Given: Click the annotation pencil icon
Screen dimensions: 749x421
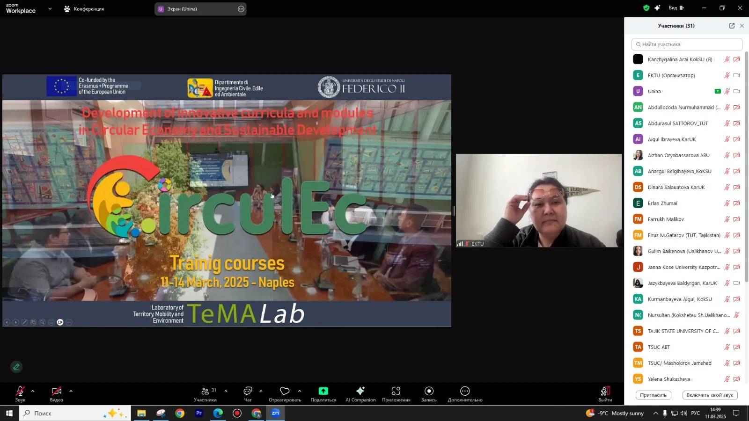Looking at the screenshot, I should 16,367.
